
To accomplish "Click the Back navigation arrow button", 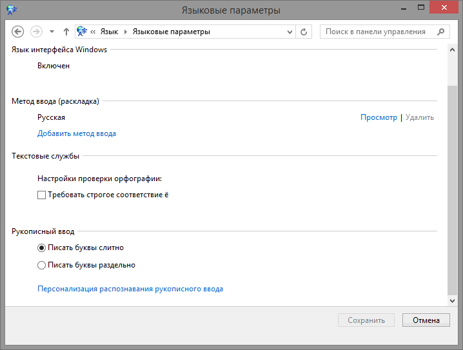I will (x=18, y=32).
